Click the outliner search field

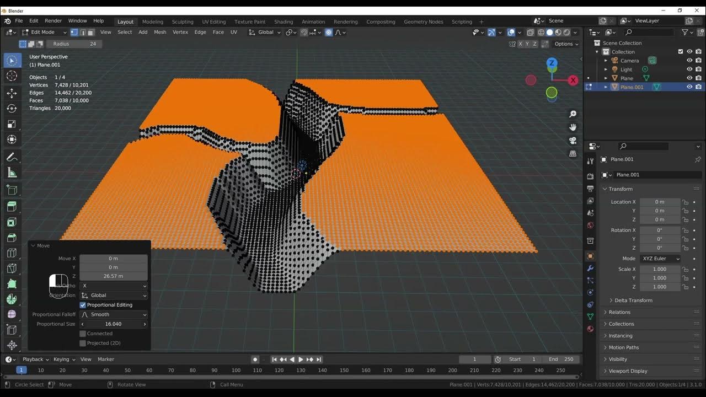(x=649, y=33)
